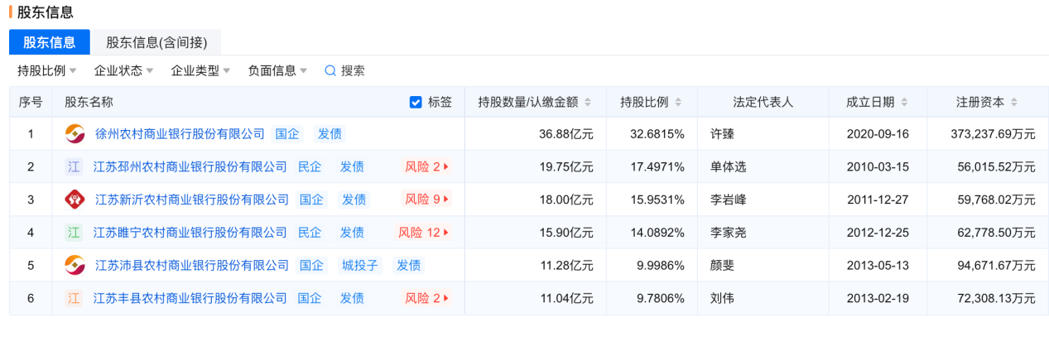Expand 风险 2 for 江苏邳州农村商业银行

tap(427, 166)
